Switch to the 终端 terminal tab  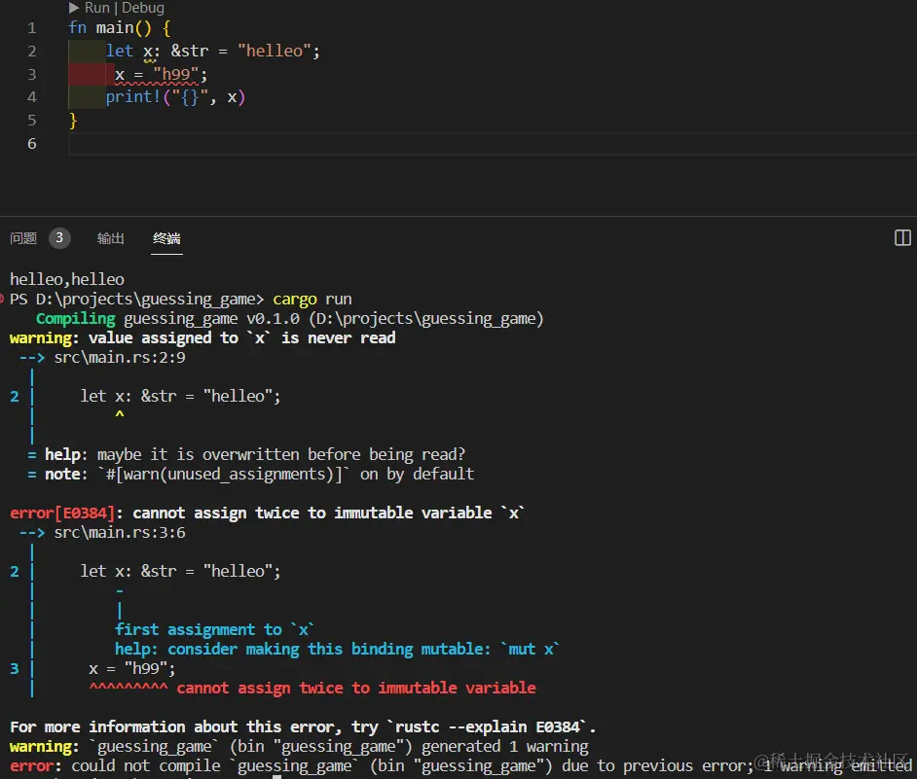pyautogui.click(x=166, y=238)
